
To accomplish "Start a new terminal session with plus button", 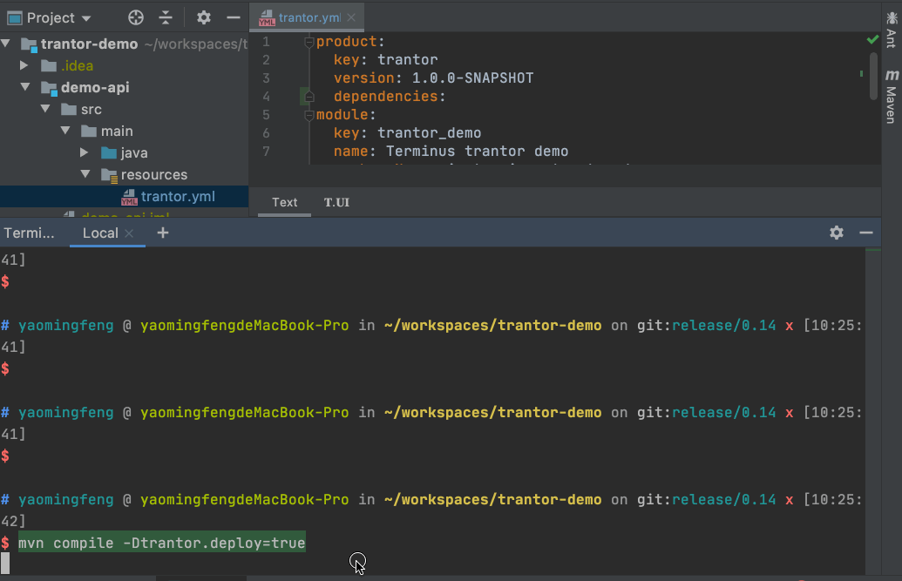I will coord(162,233).
